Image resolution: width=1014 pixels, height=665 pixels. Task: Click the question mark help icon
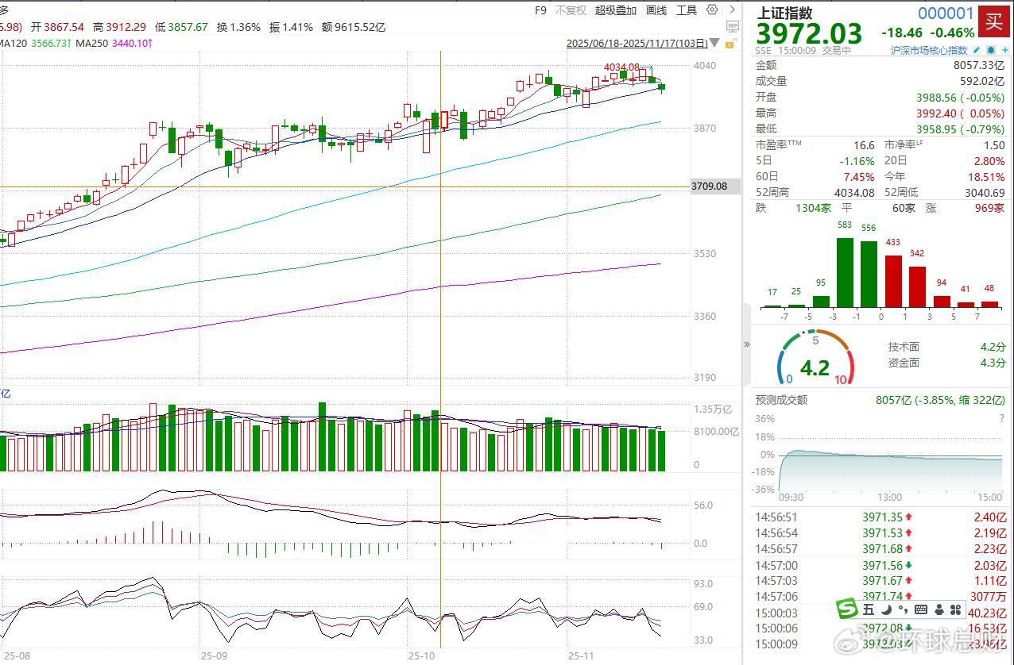pyautogui.click(x=1002, y=418)
